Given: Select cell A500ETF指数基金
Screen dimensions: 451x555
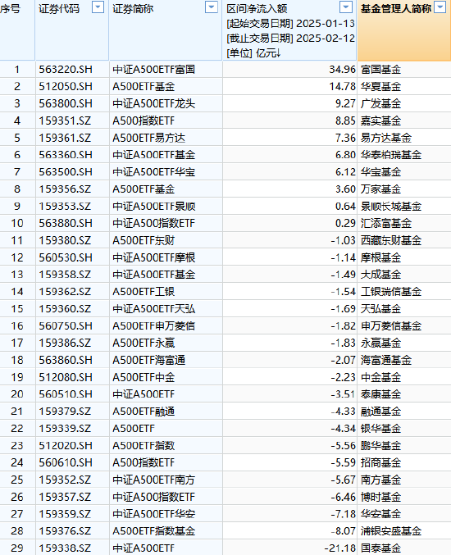Looking at the screenshot, I should pyautogui.click(x=166, y=531).
